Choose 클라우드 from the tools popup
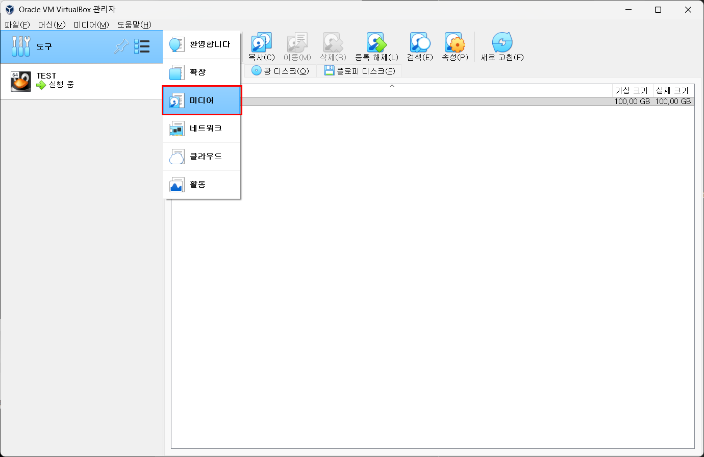 click(x=202, y=157)
